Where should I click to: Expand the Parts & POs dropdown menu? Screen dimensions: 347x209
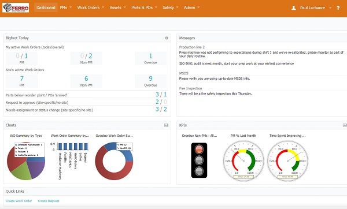[144, 8]
